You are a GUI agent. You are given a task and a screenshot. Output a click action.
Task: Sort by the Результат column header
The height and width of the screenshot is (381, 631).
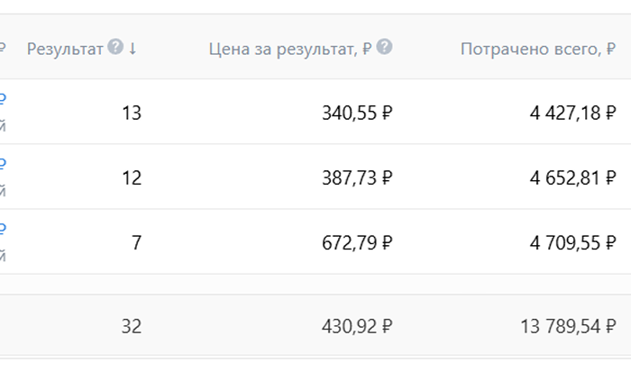coord(65,49)
